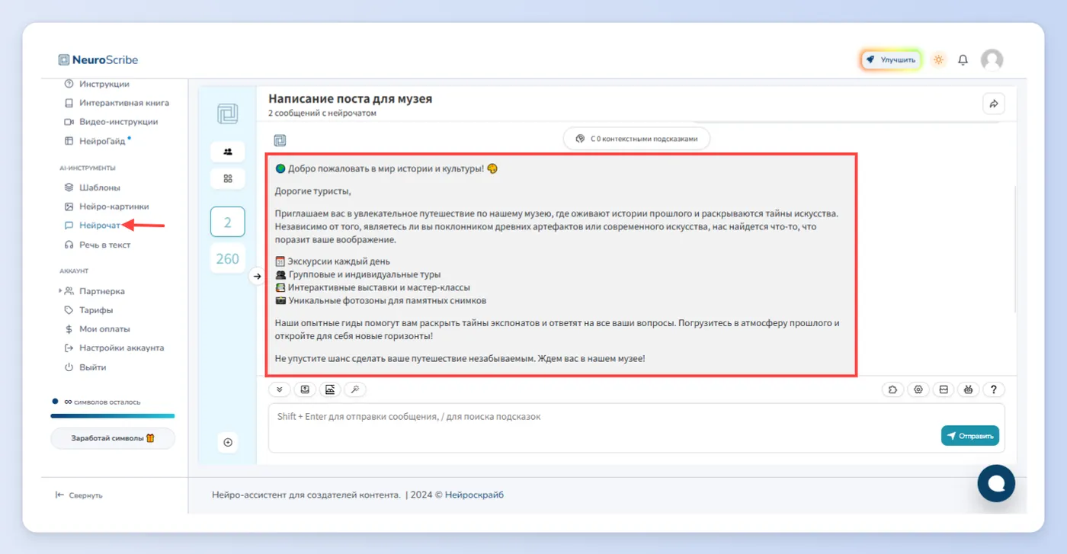Expand the Партнерка submenu
The image size is (1067, 554).
pyautogui.click(x=92, y=291)
